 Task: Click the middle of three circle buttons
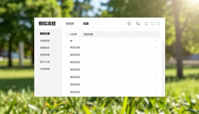tap(153, 24)
